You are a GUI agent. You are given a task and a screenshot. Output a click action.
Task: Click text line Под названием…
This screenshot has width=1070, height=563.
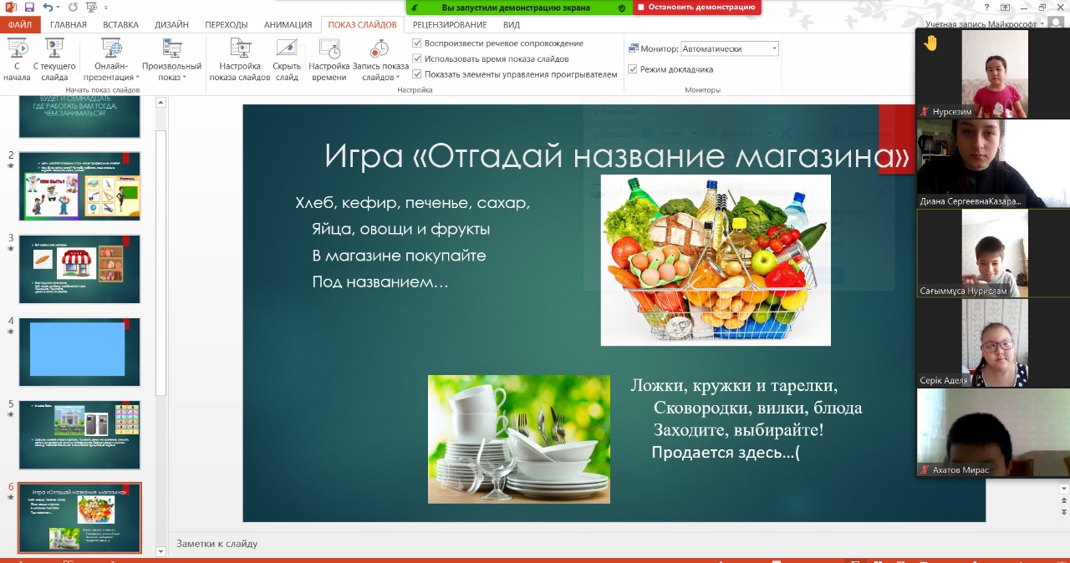coord(380,282)
